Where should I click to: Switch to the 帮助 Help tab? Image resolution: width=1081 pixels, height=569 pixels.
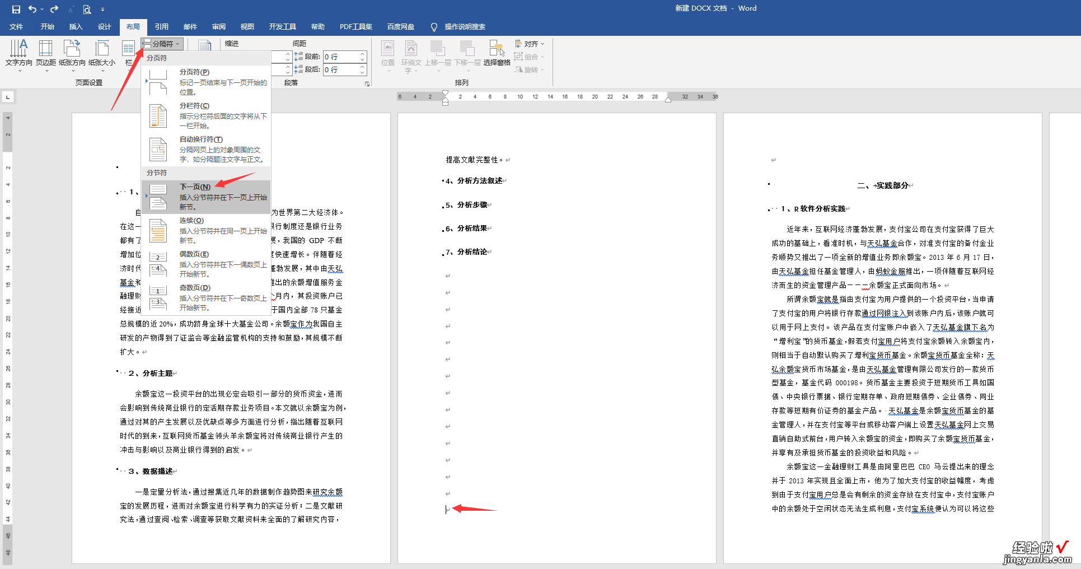[318, 27]
